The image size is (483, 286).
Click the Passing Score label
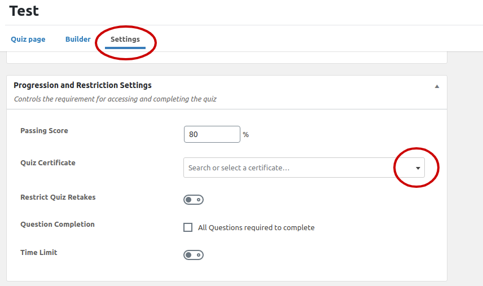(44, 130)
